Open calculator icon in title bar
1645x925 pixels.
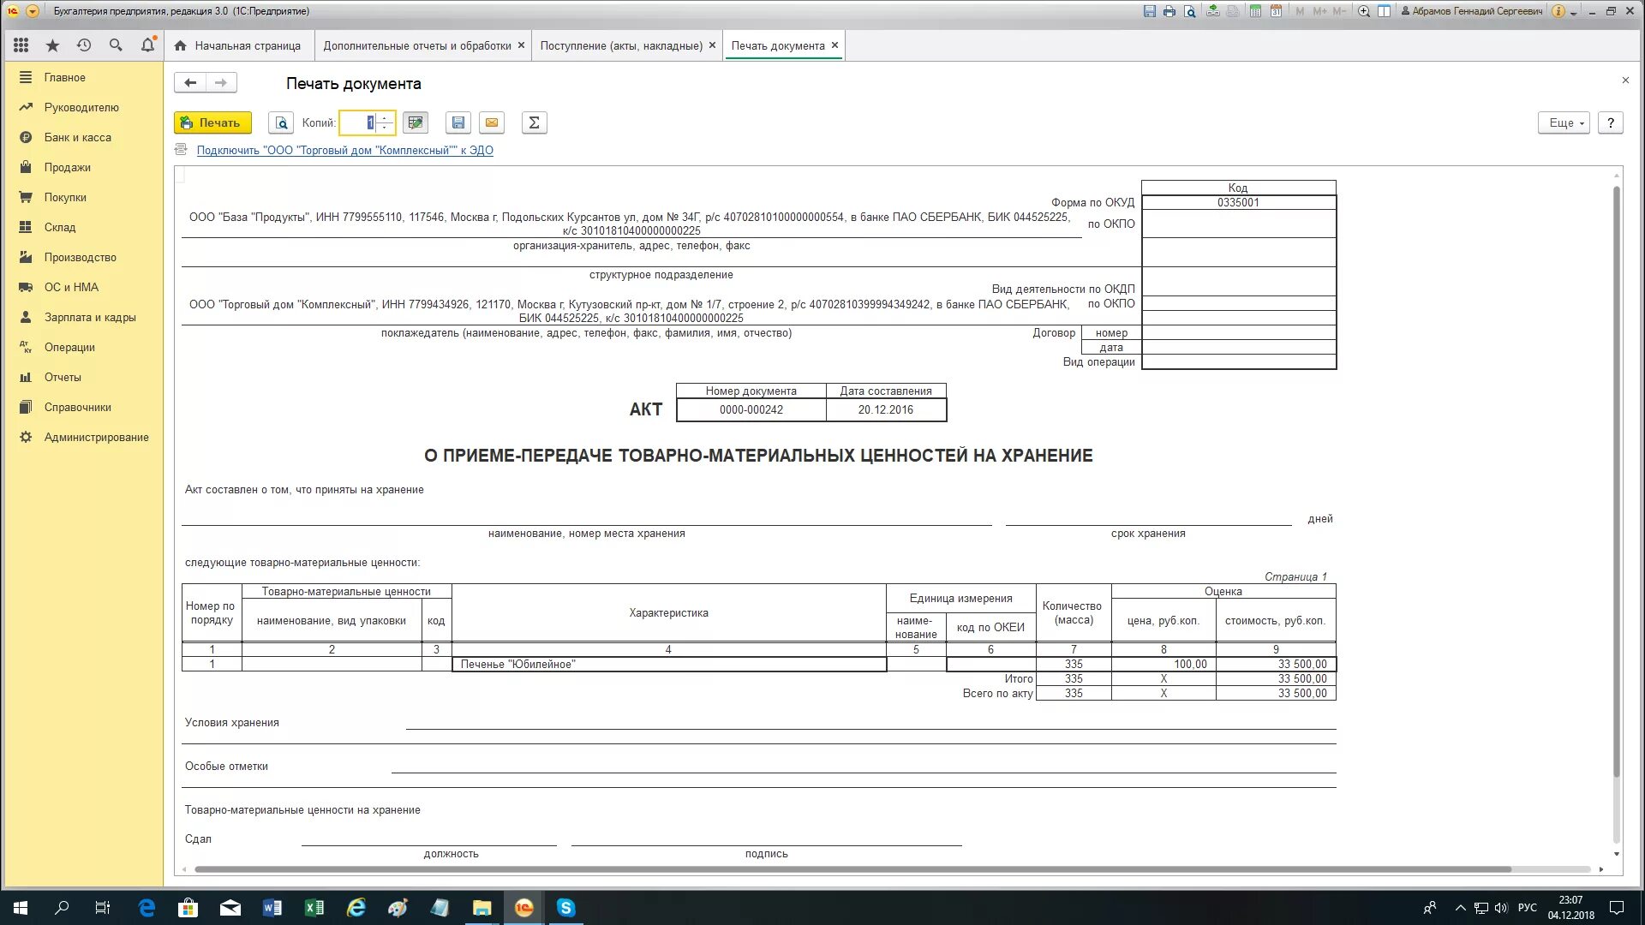pyautogui.click(x=1255, y=11)
